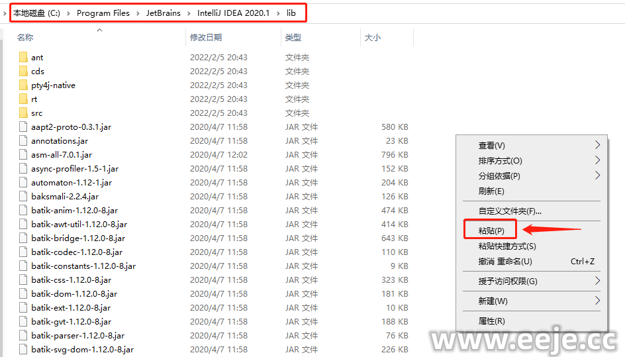Expand the 查看(V) submenu arrow
Image resolution: width=625 pixels, height=357 pixels.
pyautogui.click(x=597, y=145)
